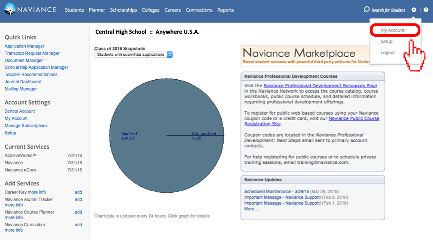This screenshot has height=243, width=433.
Task: Click more info for Career Key
Action: [37, 192]
